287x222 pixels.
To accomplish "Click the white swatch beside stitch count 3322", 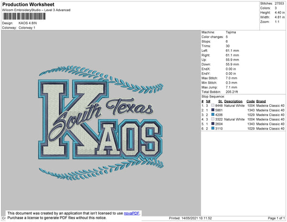I will tap(213, 119).
